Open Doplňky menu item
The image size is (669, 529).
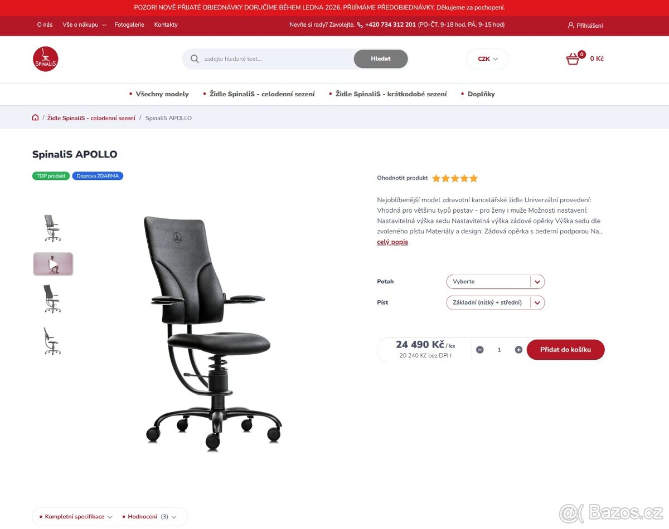481,94
